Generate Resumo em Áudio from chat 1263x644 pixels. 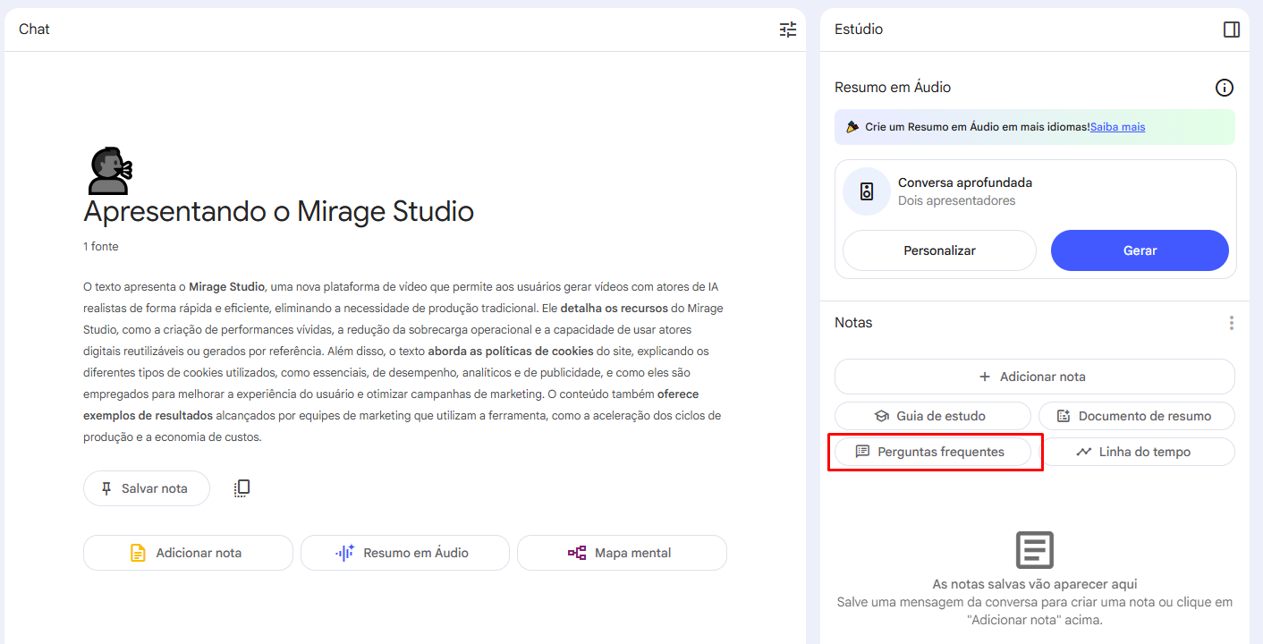pos(405,553)
